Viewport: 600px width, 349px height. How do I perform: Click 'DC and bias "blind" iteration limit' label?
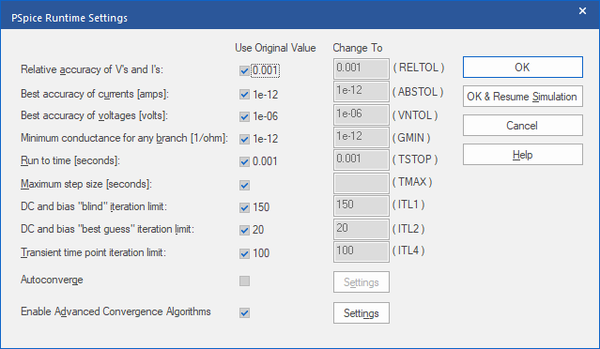94,206
